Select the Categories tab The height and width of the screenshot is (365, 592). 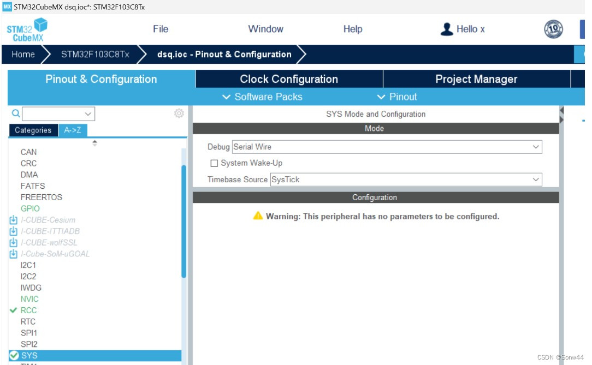(33, 130)
